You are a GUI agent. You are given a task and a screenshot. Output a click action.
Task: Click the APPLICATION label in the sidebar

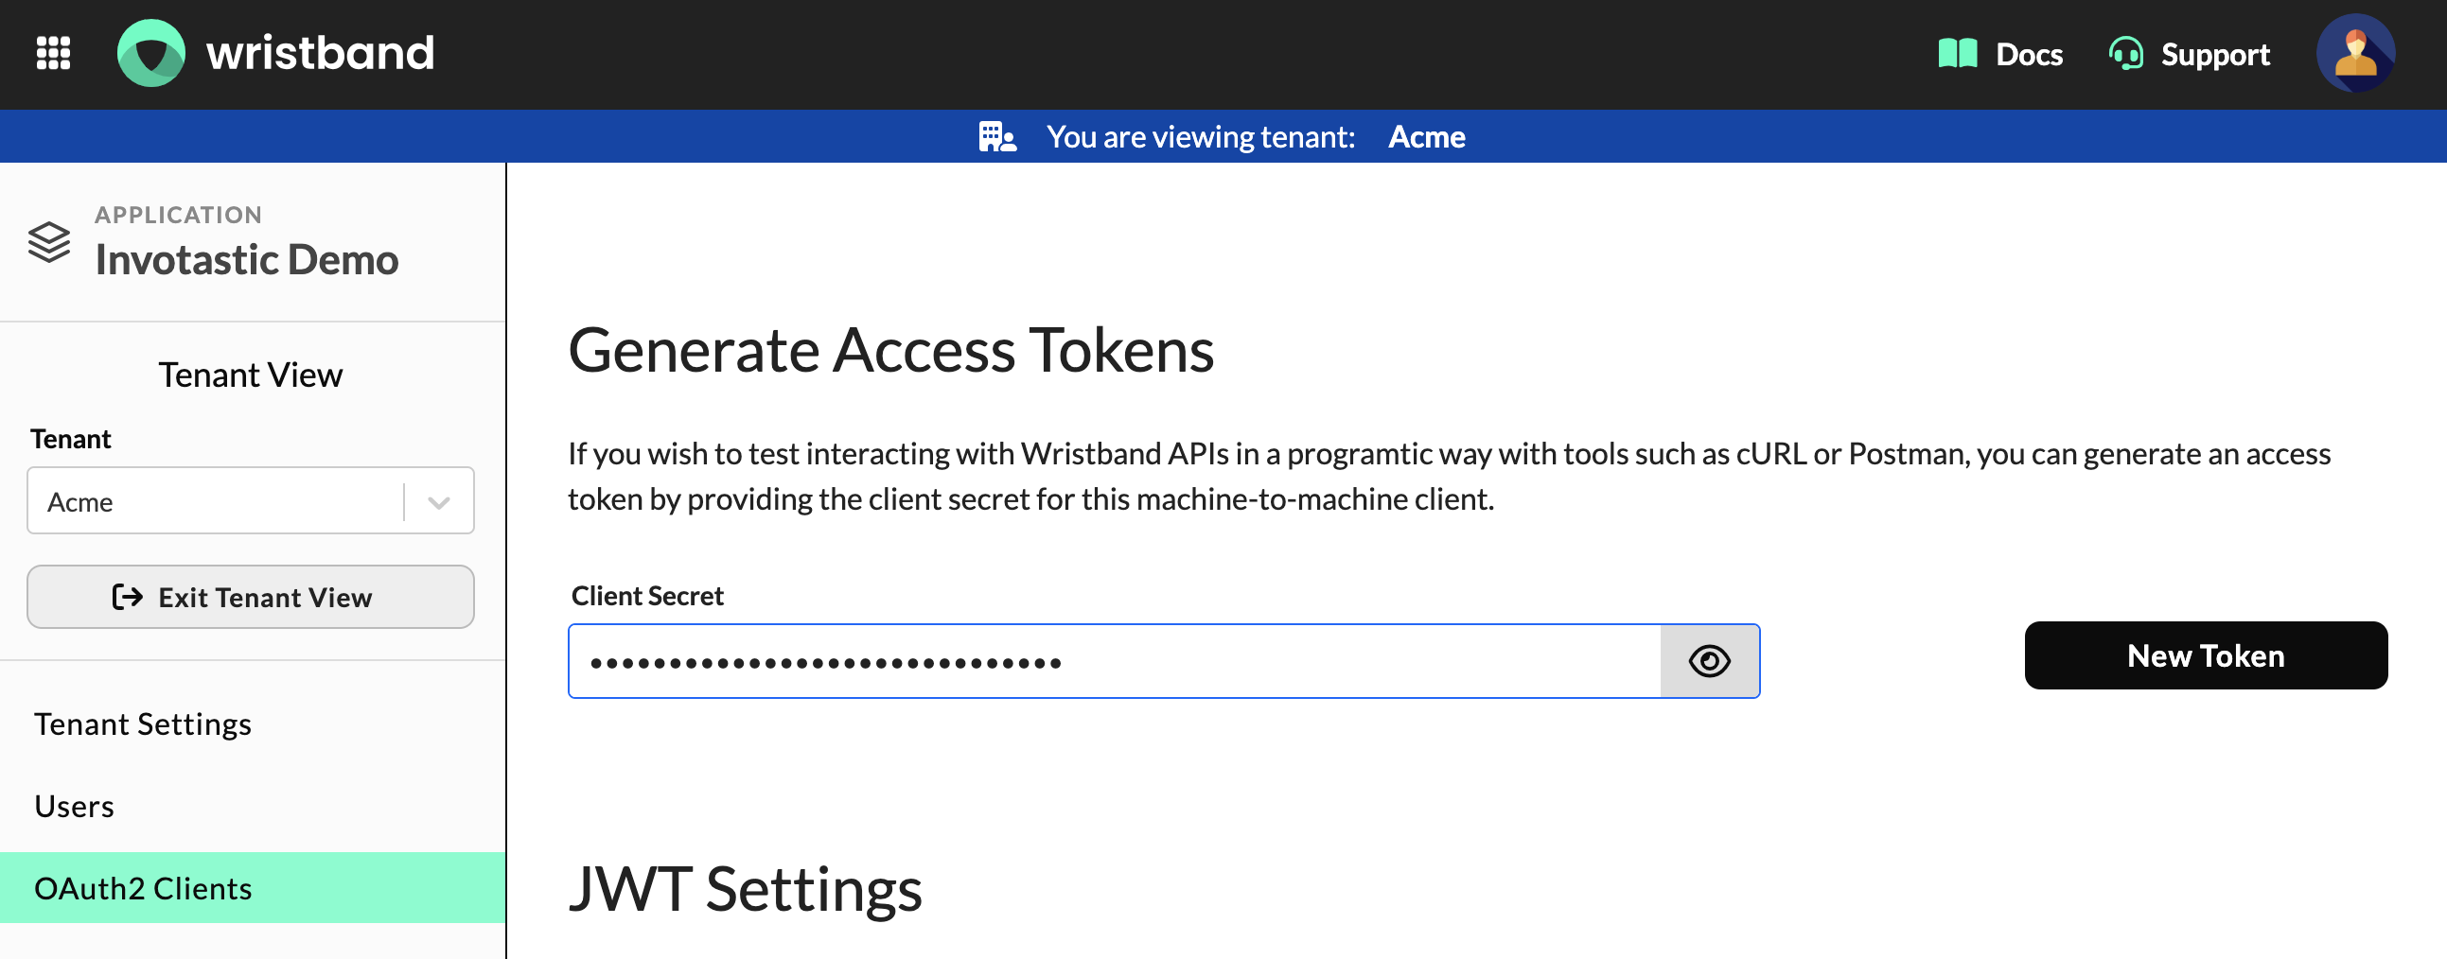[179, 215]
